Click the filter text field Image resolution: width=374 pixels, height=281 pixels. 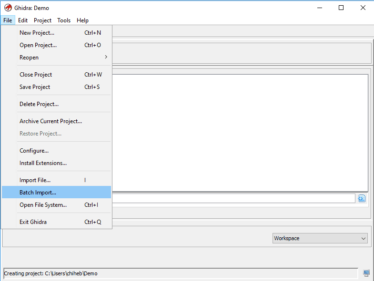tap(233, 198)
